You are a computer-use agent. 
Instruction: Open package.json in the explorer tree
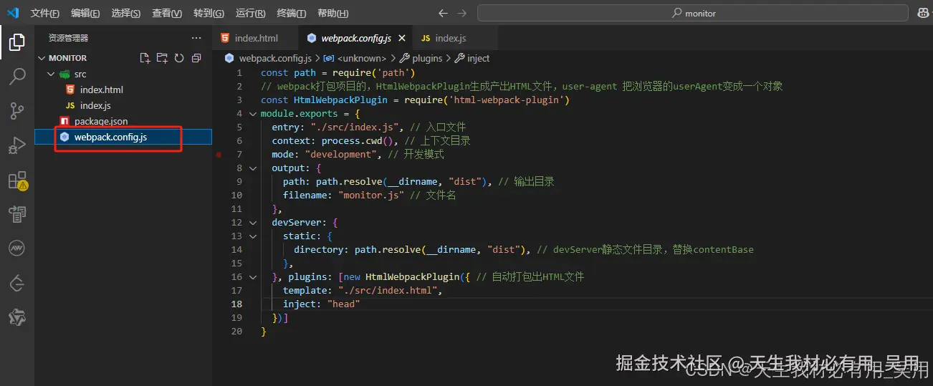(101, 121)
